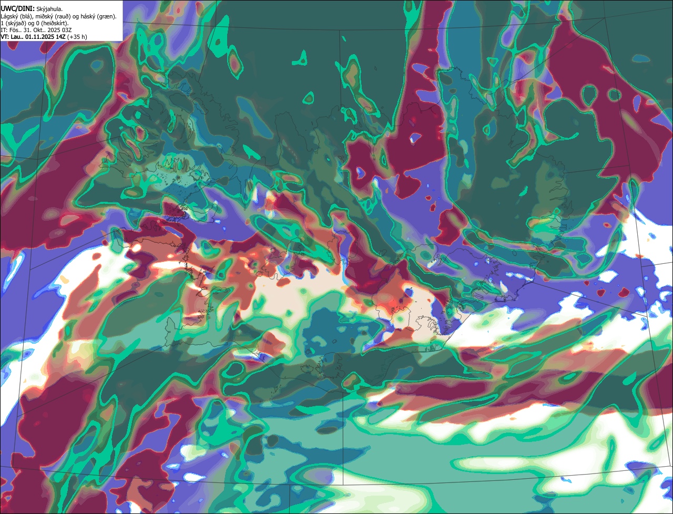Click the '1 (skýjað) og 0 (heiðskírt).' line

35,23
